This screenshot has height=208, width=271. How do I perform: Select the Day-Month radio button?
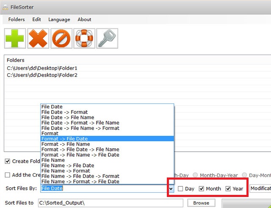tap(244, 175)
